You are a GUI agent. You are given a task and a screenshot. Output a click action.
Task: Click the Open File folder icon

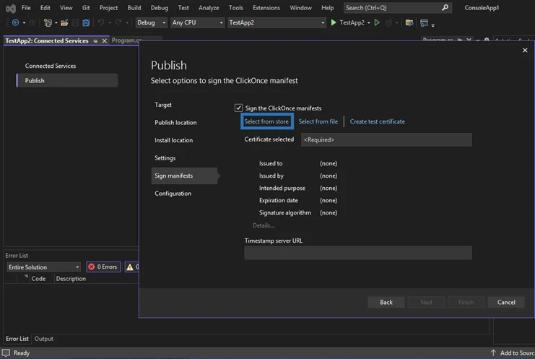click(x=64, y=22)
